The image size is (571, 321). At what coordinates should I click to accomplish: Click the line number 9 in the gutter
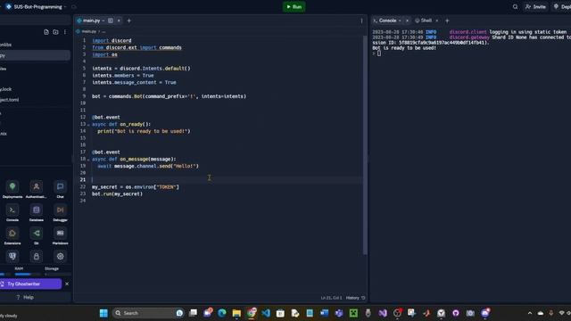[84, 96]
